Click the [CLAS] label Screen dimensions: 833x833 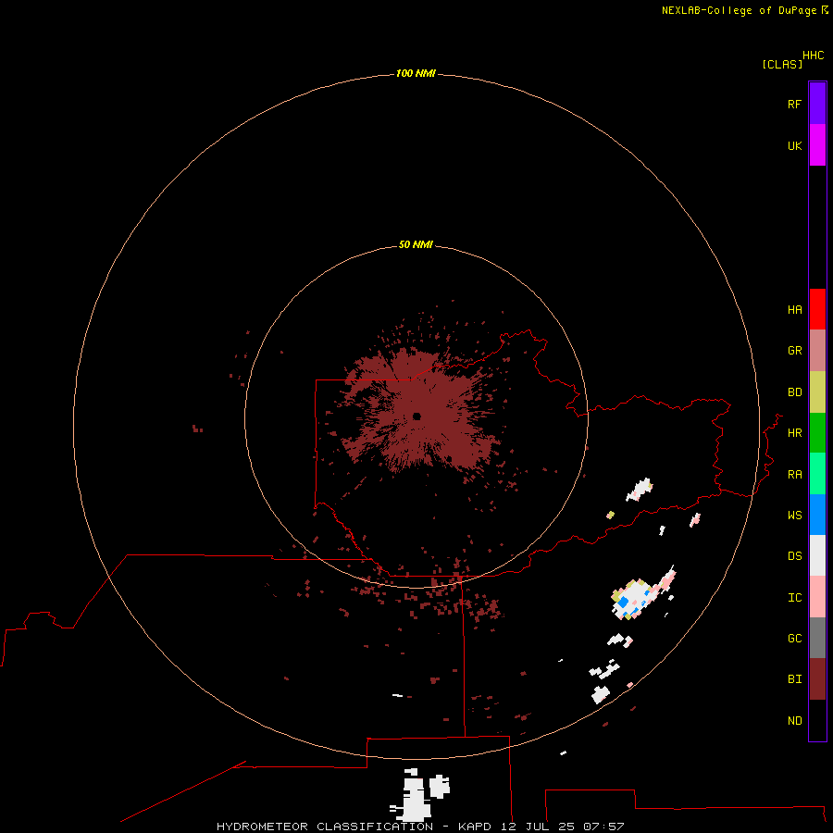coord(782,64)
